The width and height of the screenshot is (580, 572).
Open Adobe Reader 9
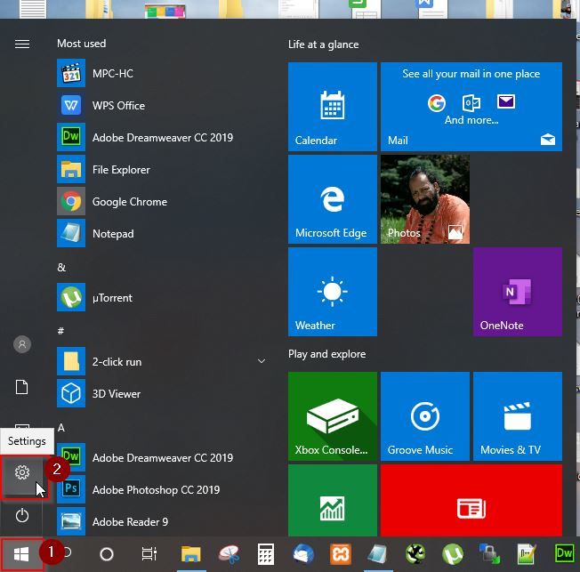(x=163, y=521)
